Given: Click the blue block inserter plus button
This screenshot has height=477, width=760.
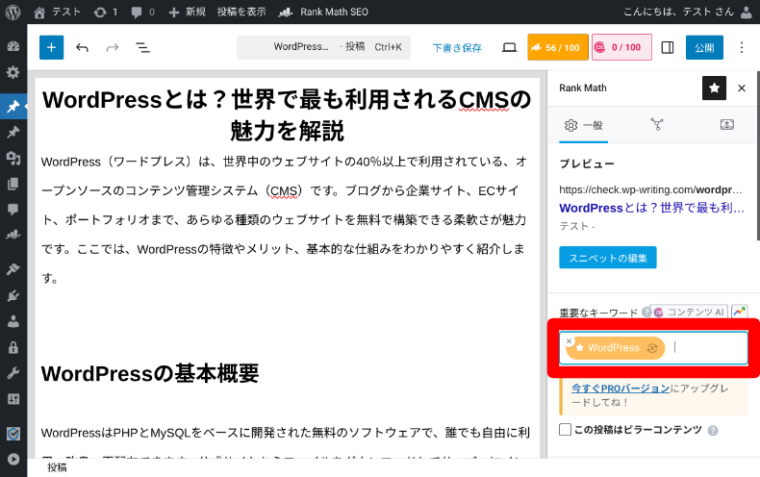Looking at the screenshot, I should (51, 47).
